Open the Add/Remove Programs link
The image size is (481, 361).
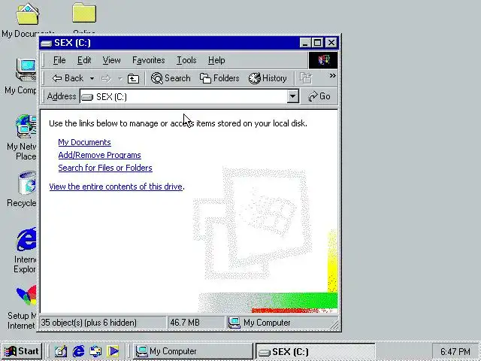click(x=99, y=155)
